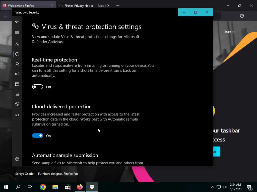257x192 pixels.
Task: Click the Sign in link in Firefox
Action: pos(229,31)
